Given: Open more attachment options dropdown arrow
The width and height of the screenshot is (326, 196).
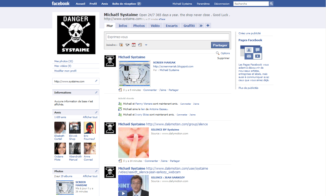Looking at the screenshot, I should 146,45.
